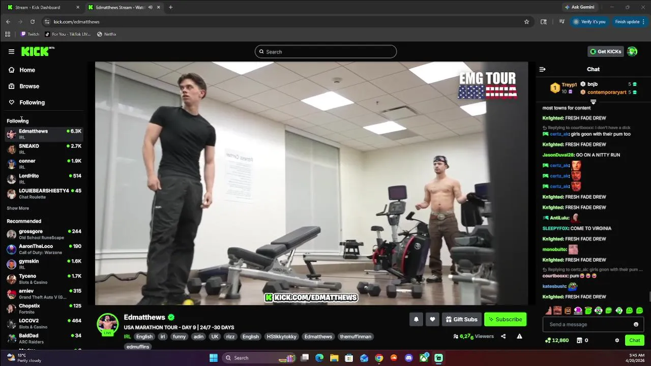This screenshot has width=651, height=366.
Task: Open the Twitch bookmark
Action: [x=30, y=34]
